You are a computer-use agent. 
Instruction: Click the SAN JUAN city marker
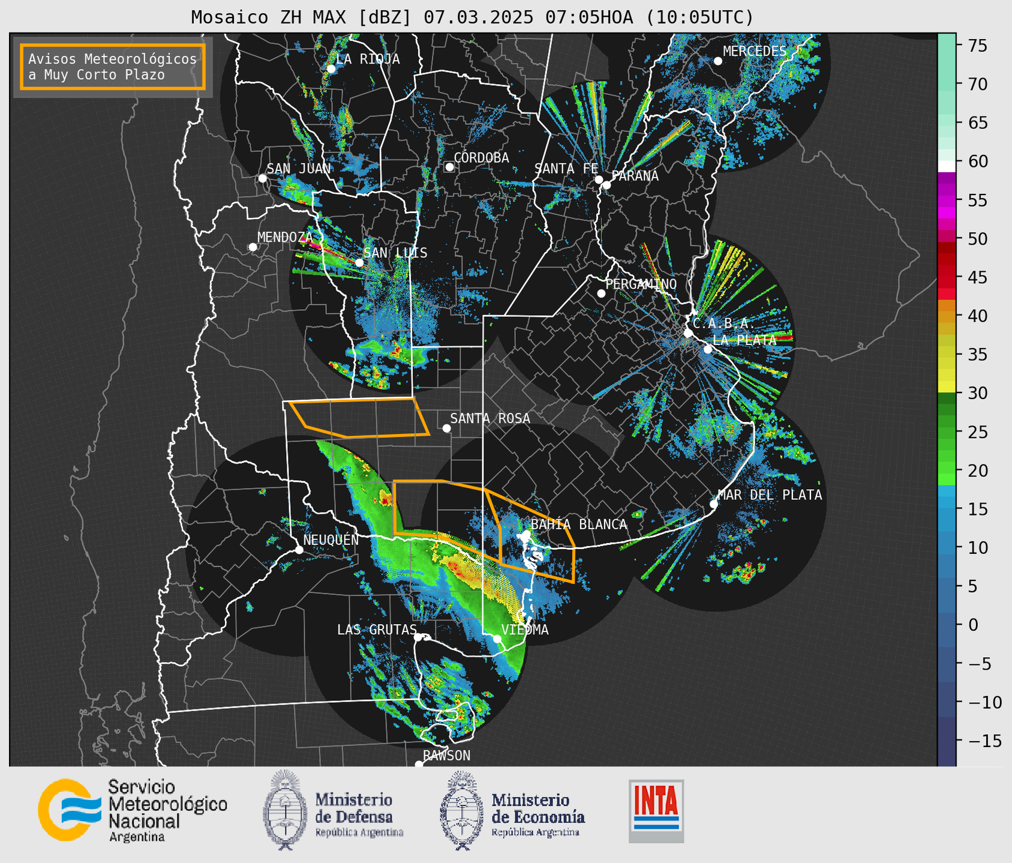point(262,178)
